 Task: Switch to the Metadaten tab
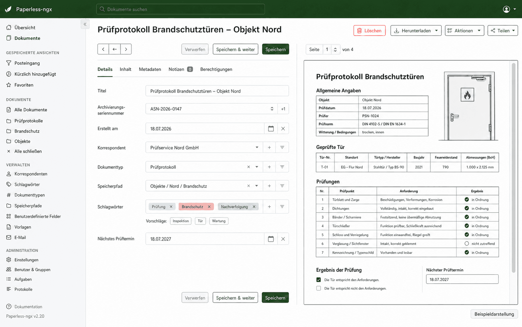[150, 69]
